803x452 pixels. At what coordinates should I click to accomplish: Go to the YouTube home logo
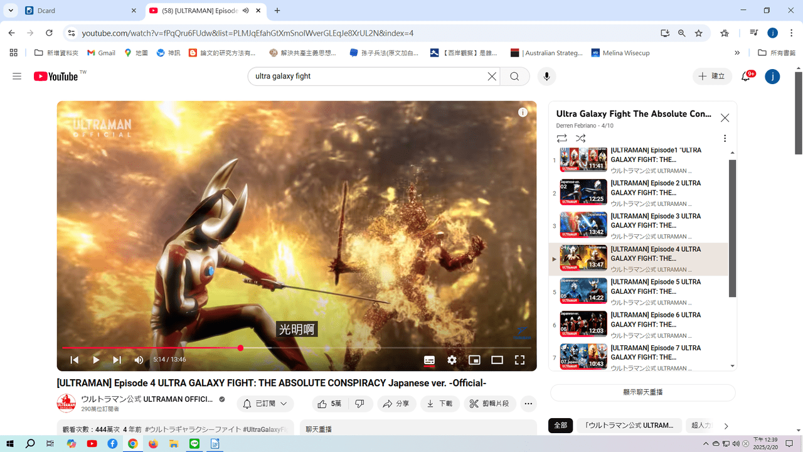click(x=56, y=76)
